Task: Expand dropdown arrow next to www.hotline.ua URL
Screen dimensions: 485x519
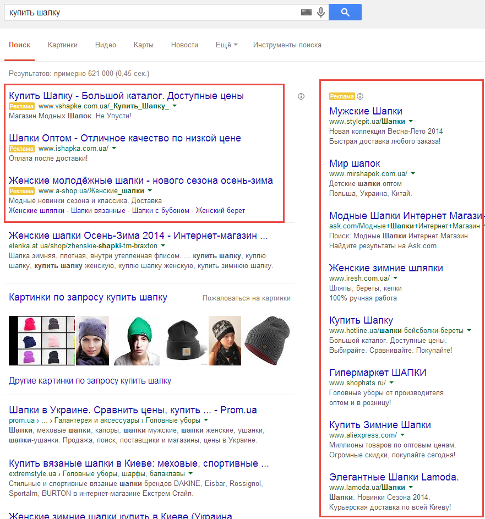Action: click(469, 330)
